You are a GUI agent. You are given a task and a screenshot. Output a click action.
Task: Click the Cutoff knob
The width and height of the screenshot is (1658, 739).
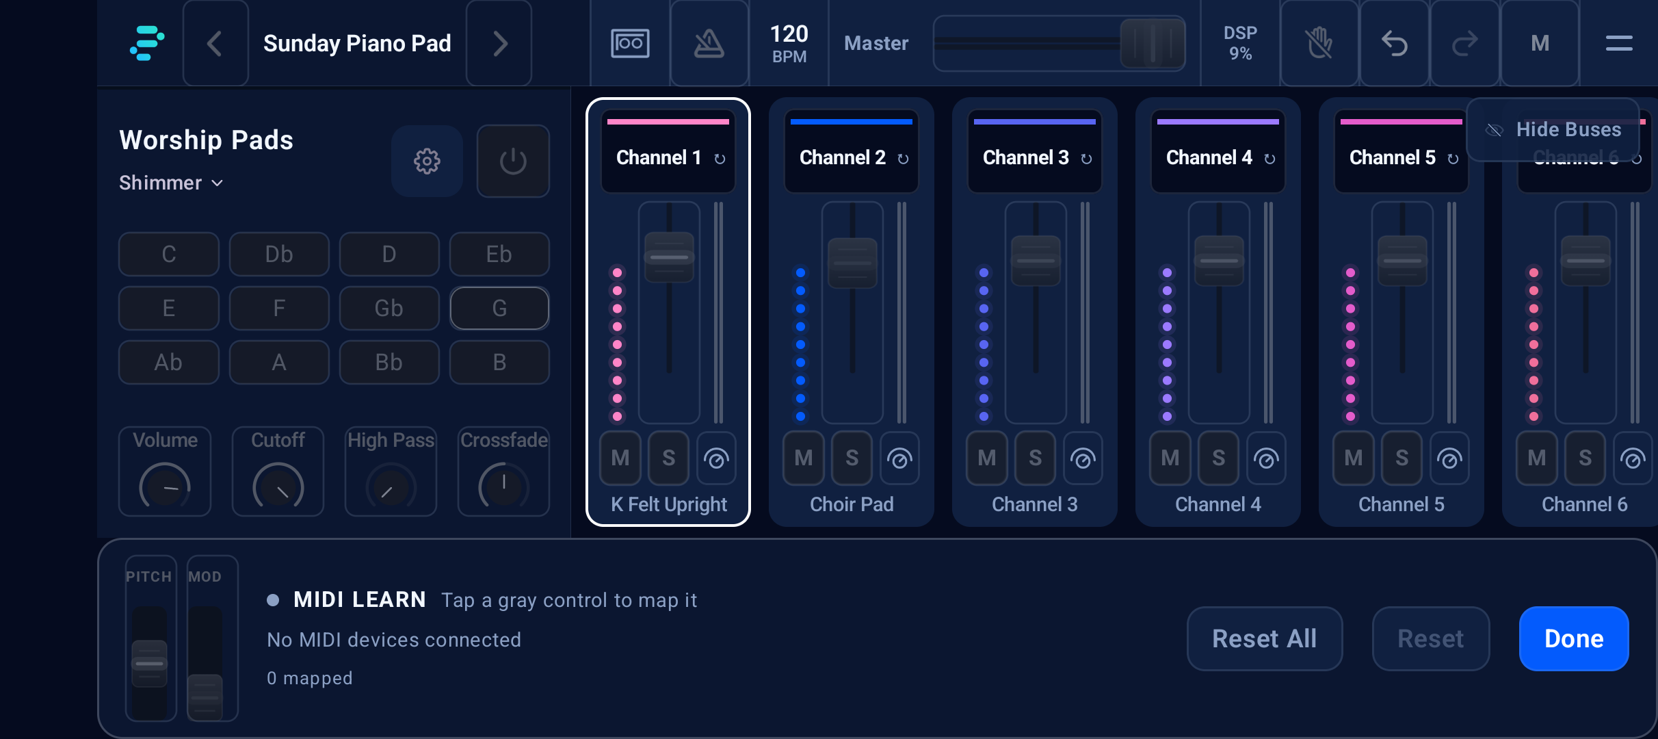278,487
